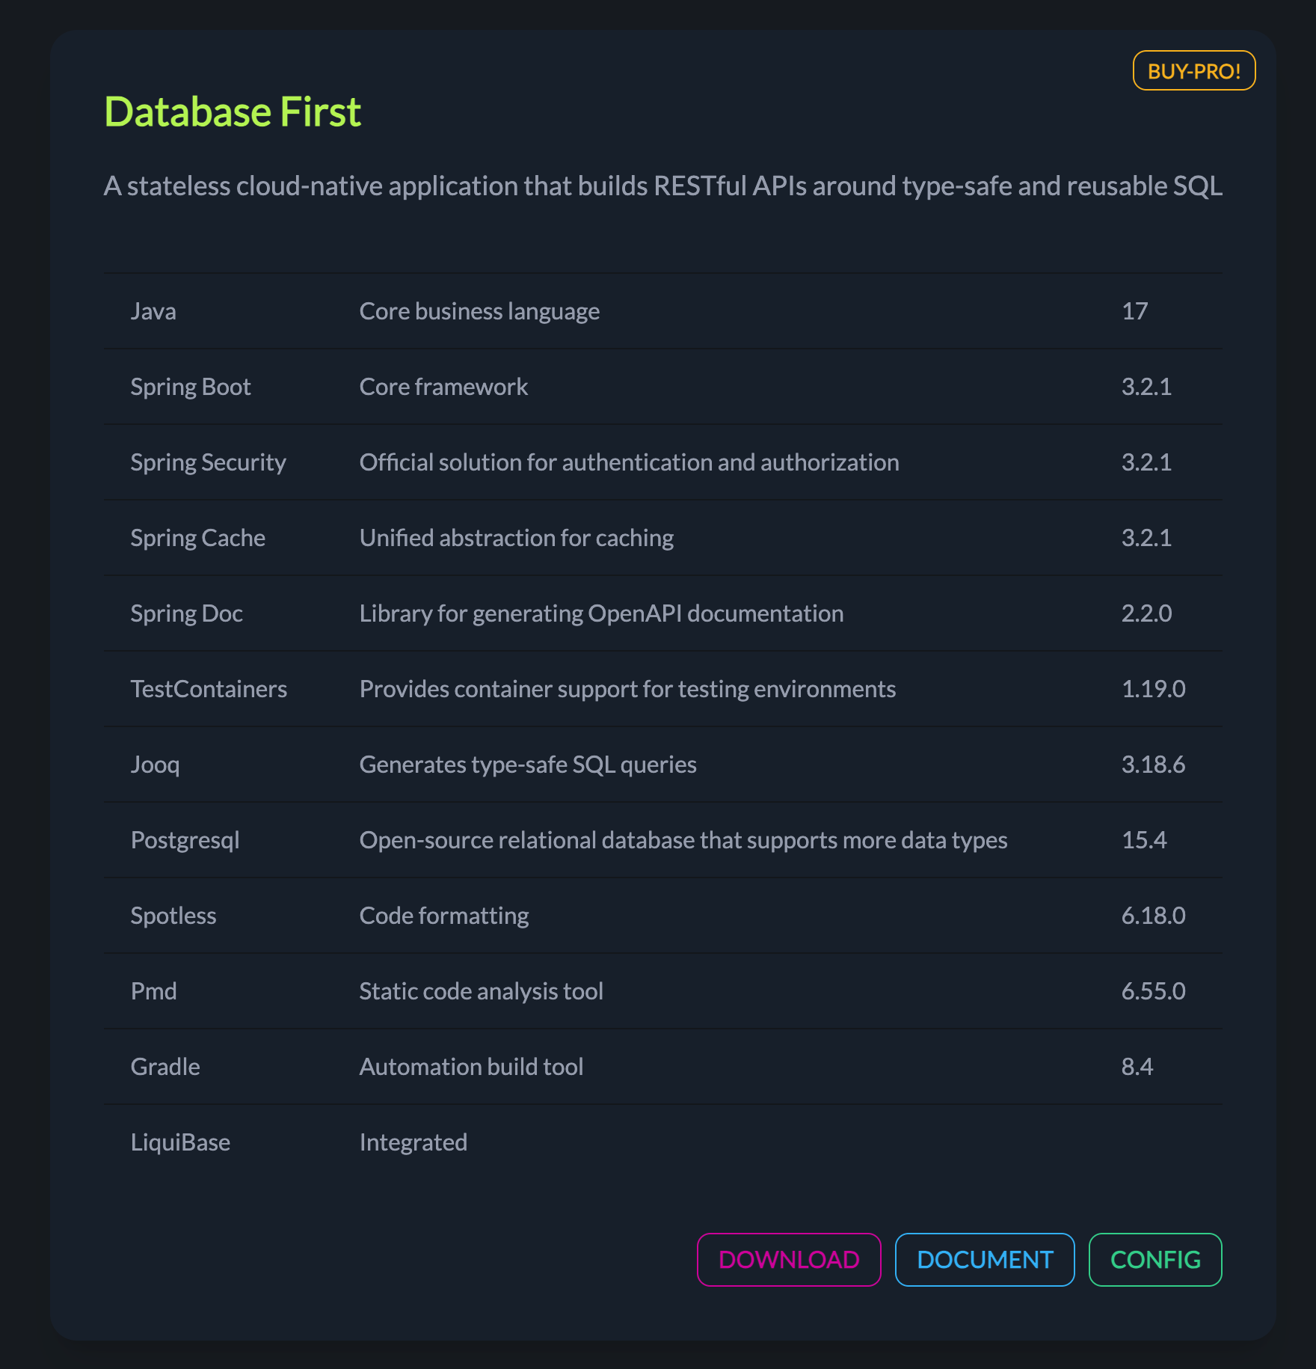
Task: Click the Spring Security row name
Action: [x=208, y=462]
